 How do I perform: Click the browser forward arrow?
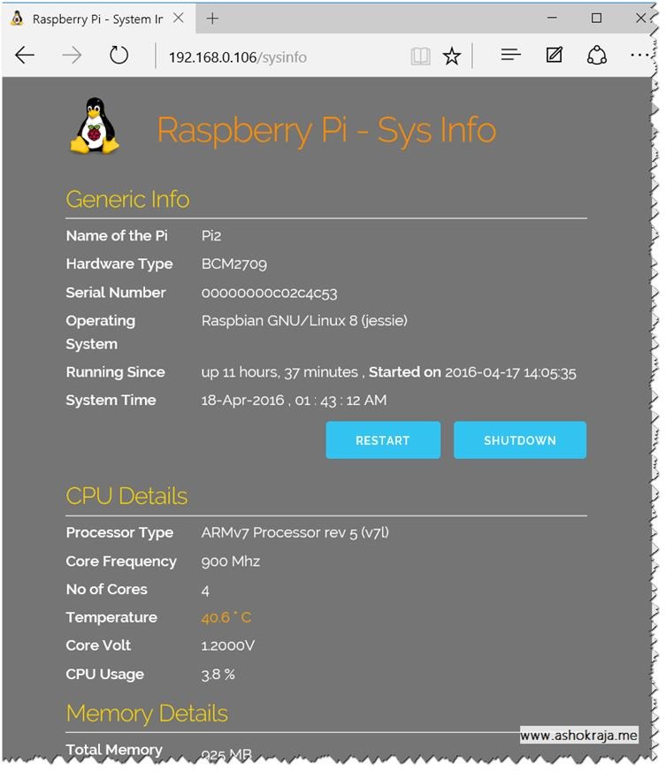[x=72, y=56]
